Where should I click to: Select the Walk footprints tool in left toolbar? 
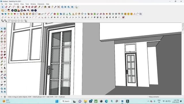point(2,85)
